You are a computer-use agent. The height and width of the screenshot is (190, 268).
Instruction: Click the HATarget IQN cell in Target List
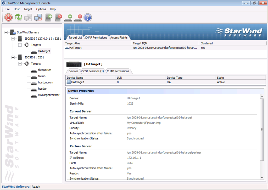click(x=165, y=48)
